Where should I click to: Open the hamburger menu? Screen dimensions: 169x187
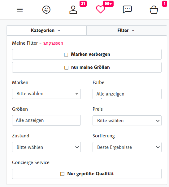pyautogui.click(x=19, y=10)
